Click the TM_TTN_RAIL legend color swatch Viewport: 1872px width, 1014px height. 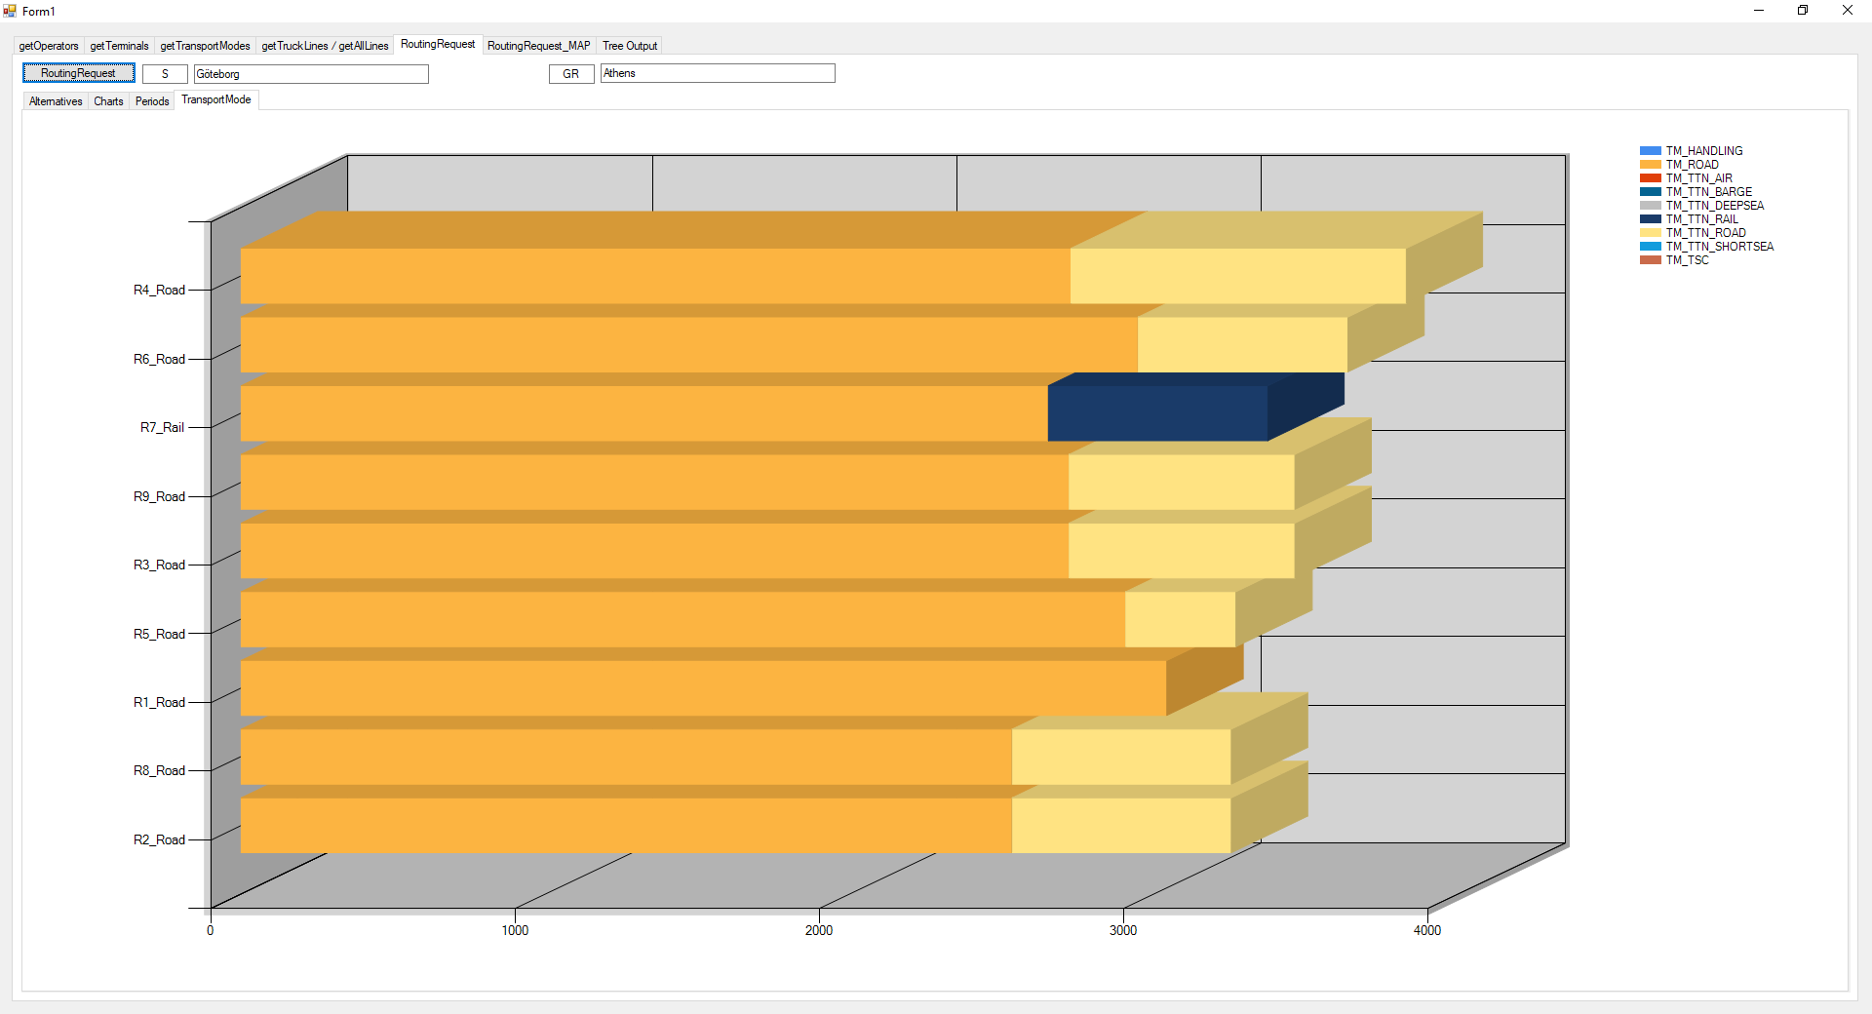(1650, 219)
